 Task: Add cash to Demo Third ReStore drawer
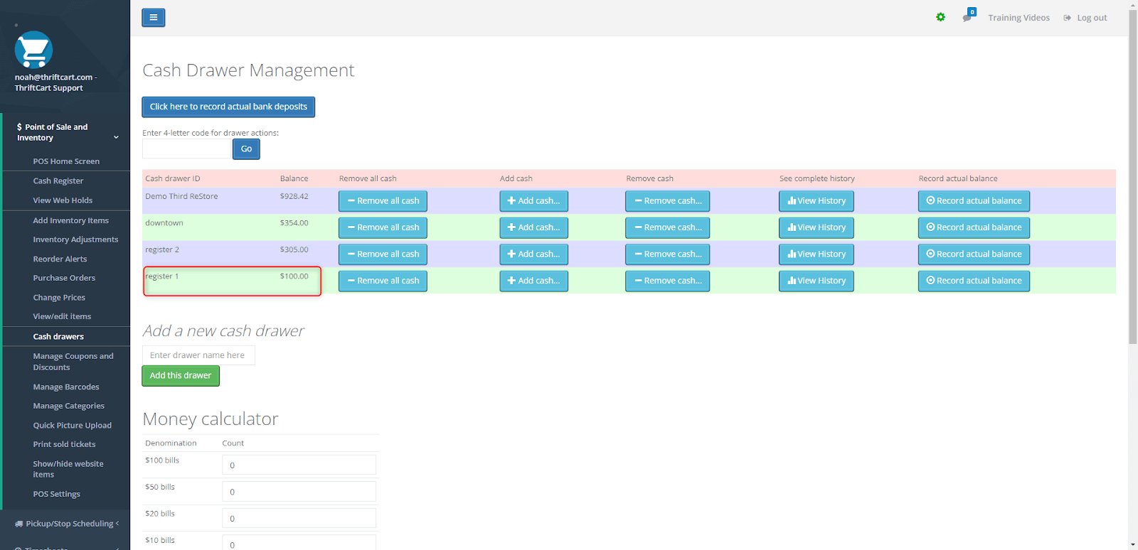533,201
